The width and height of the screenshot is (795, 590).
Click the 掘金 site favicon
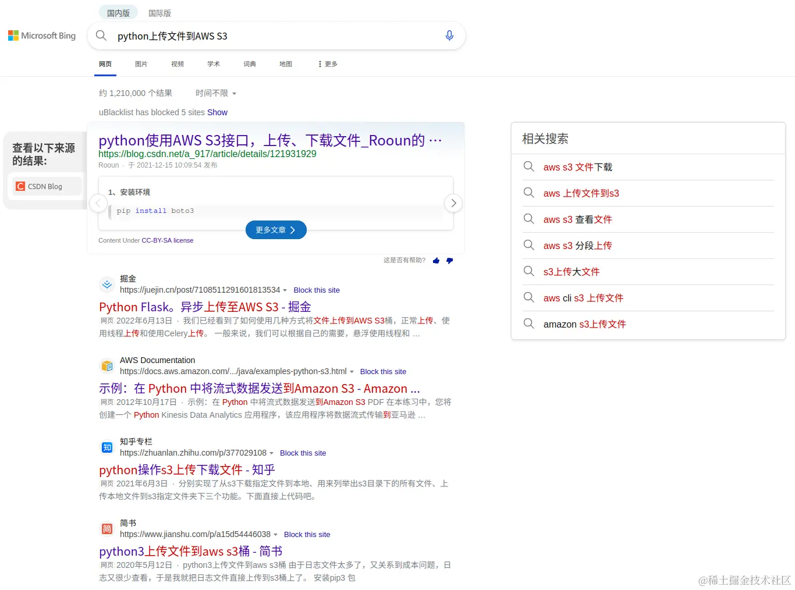coord(107,285)
